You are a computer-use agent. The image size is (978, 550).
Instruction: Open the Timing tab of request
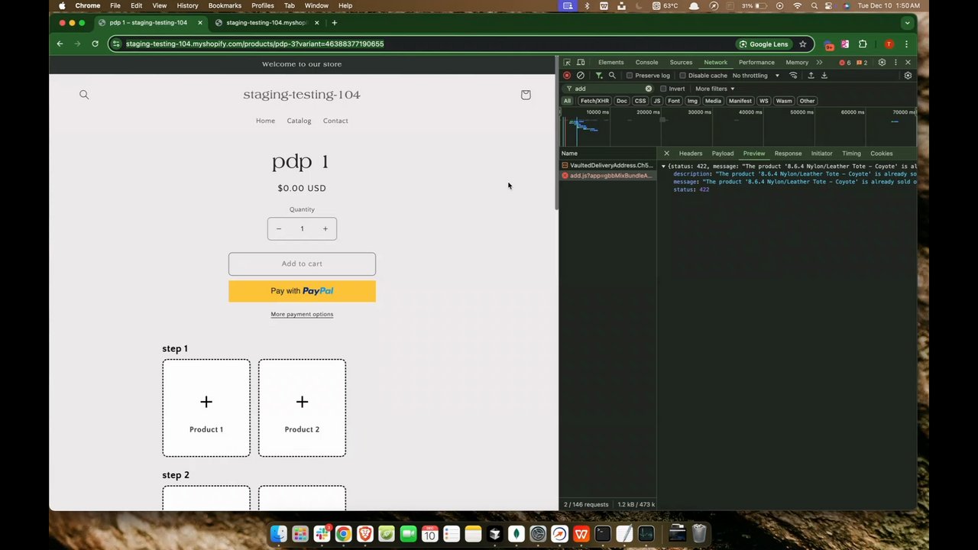coord(851,154)
